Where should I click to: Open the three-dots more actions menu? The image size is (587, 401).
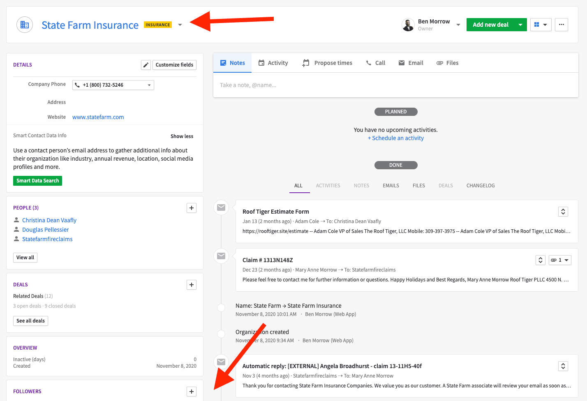click(x=562, y=25)
